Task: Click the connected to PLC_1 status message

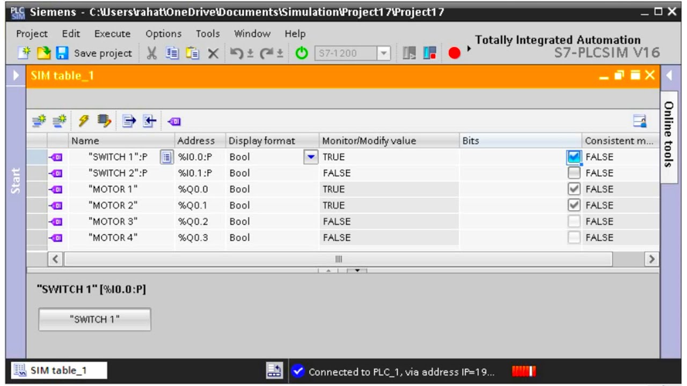Action: tap(401, 372)
